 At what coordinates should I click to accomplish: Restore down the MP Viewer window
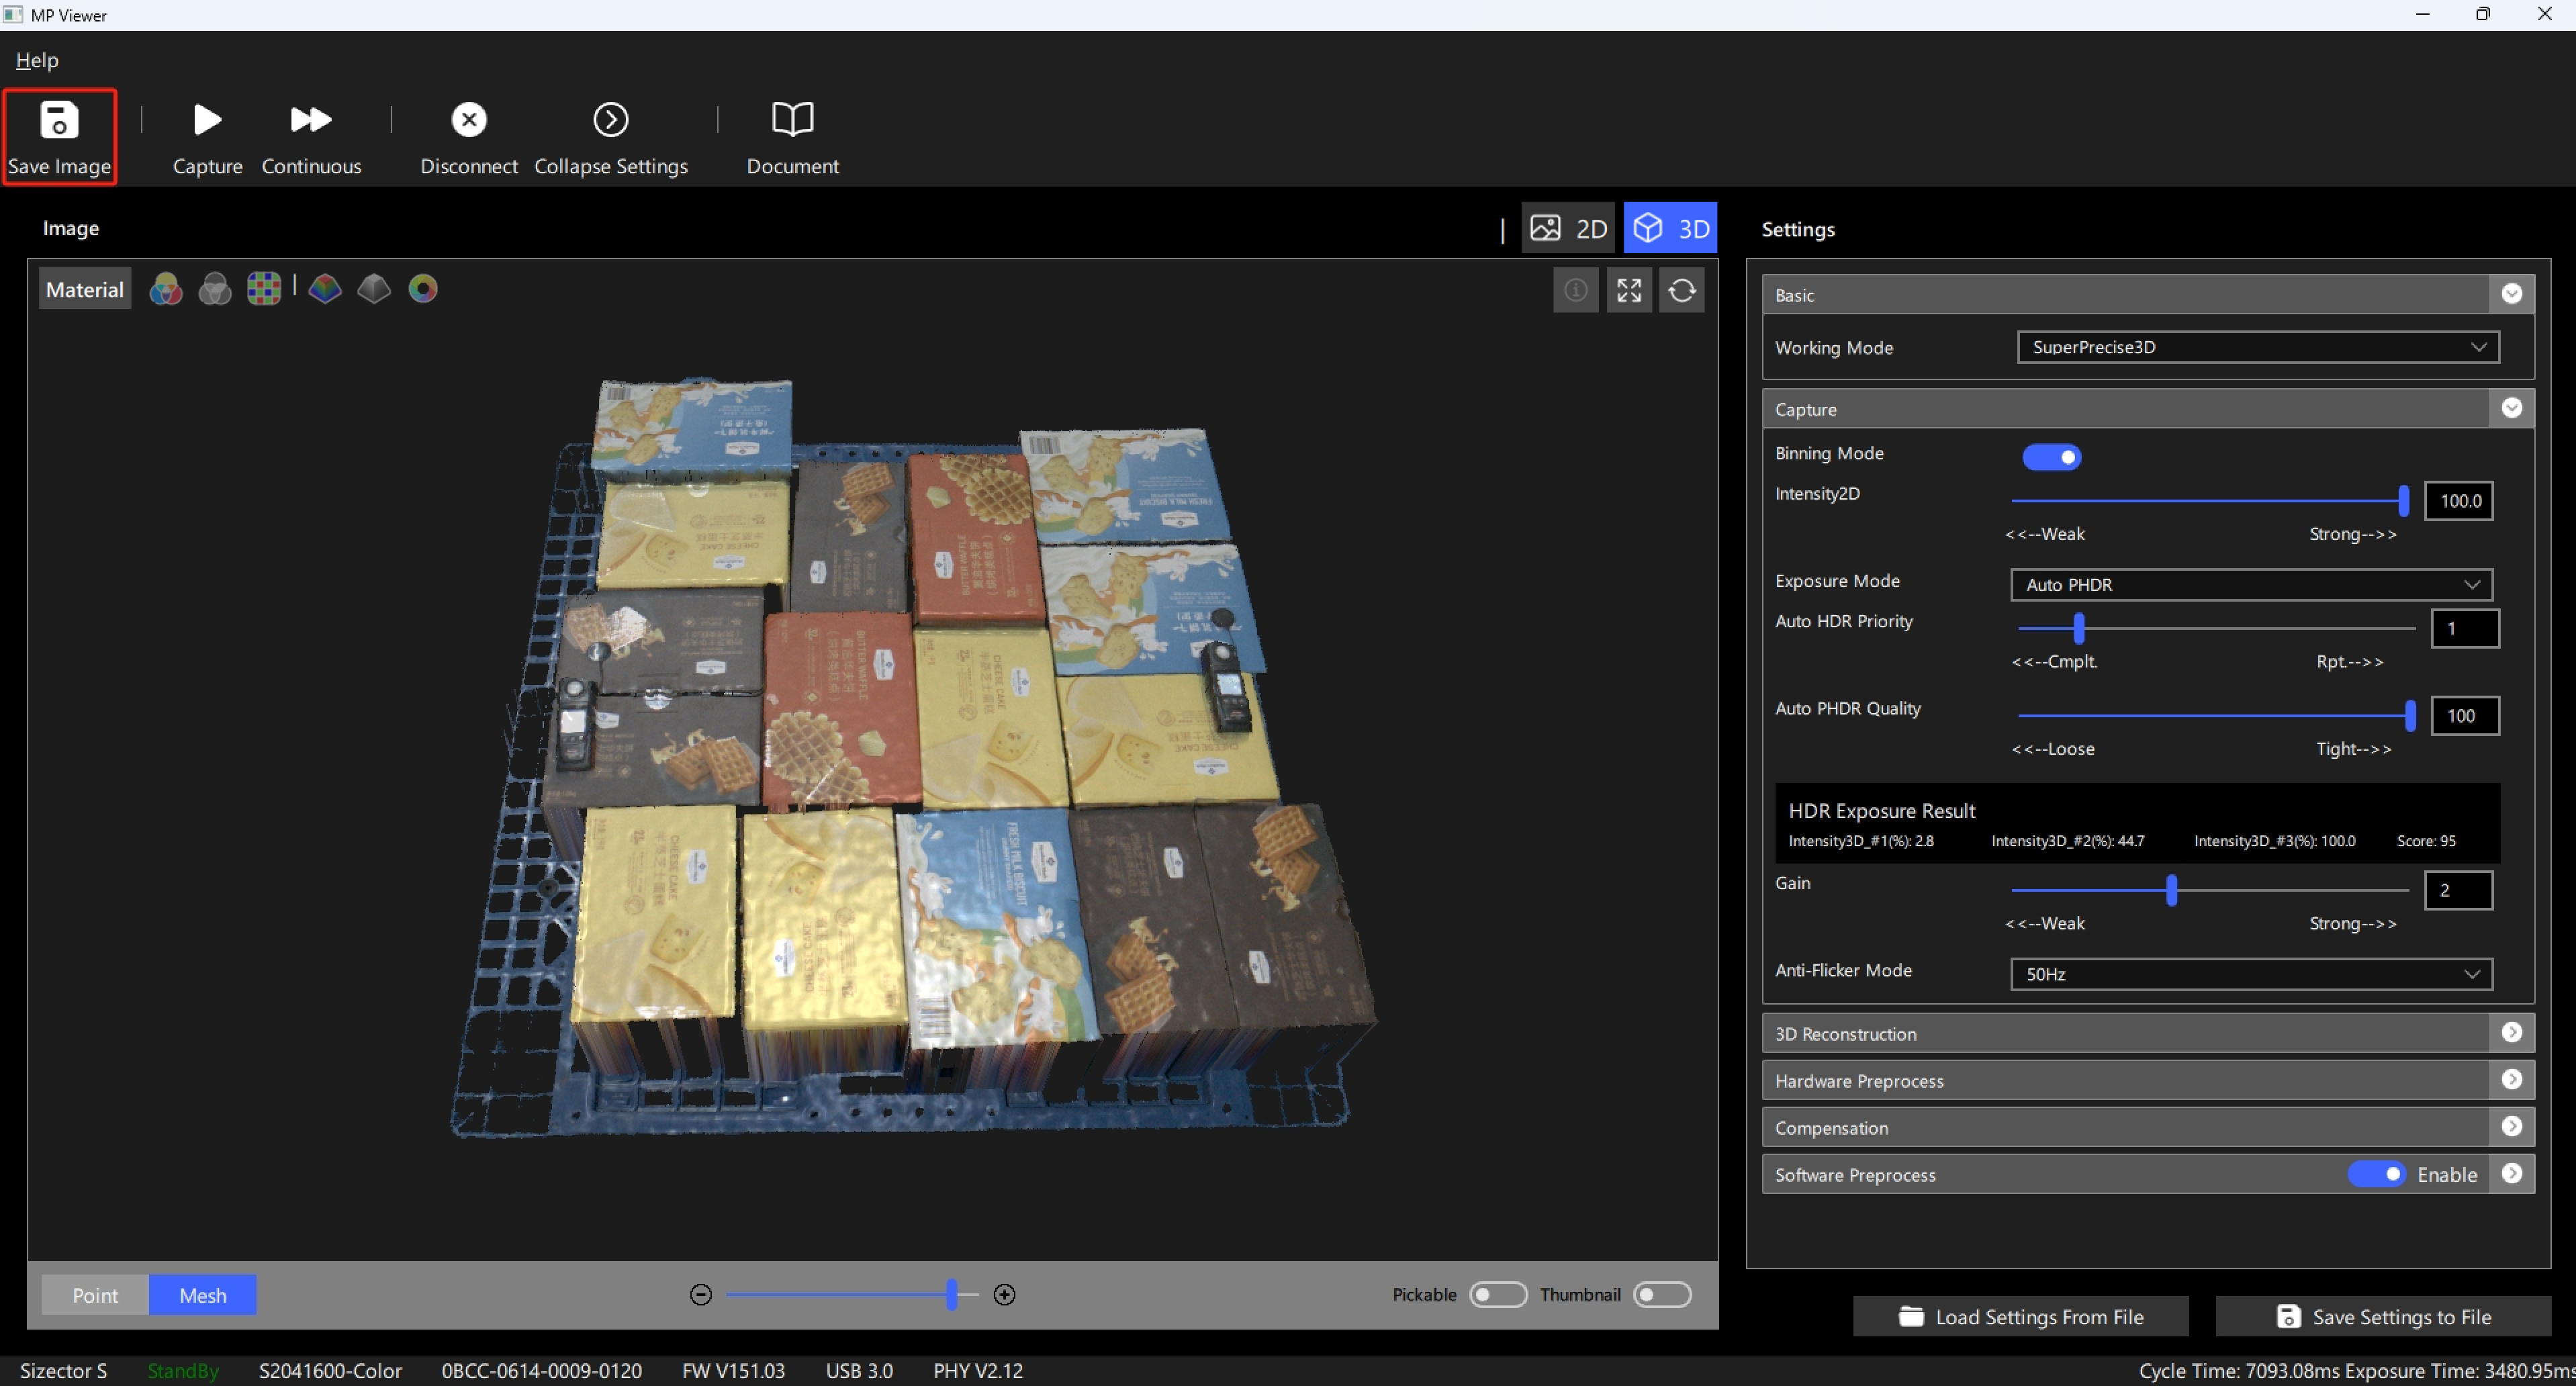(x=2483, y=14)
